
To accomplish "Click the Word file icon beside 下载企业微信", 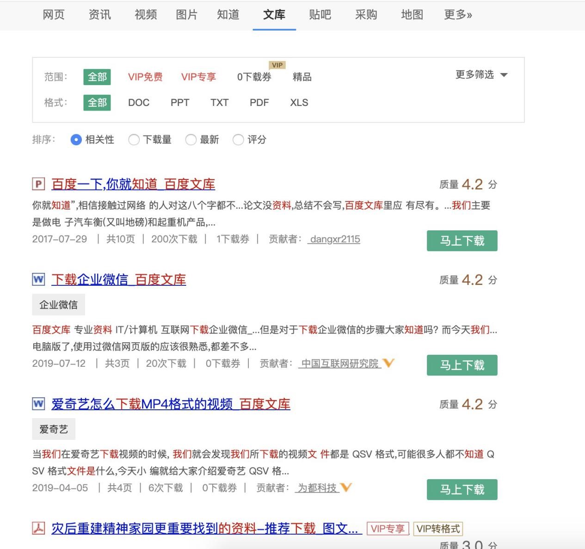I will point(39,279).
